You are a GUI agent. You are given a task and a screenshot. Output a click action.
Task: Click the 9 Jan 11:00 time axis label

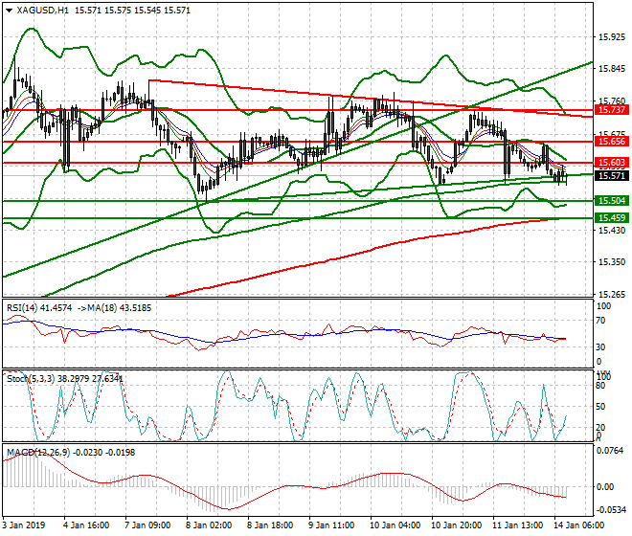pos(331,525)
